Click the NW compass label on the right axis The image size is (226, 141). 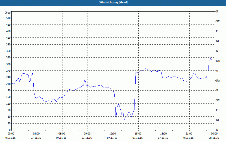coord(218,61)
